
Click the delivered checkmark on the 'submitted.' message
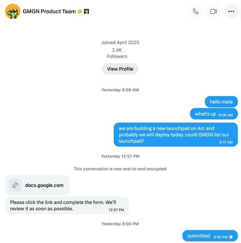tap(231, 237)
